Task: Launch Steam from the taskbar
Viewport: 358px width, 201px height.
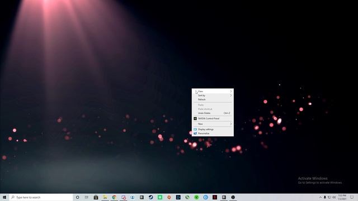Action: pos(150,197)
